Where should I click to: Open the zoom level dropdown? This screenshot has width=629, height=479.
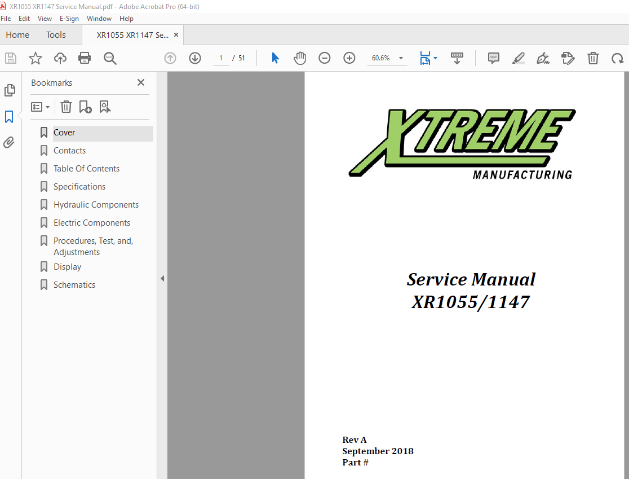point(400,58)
